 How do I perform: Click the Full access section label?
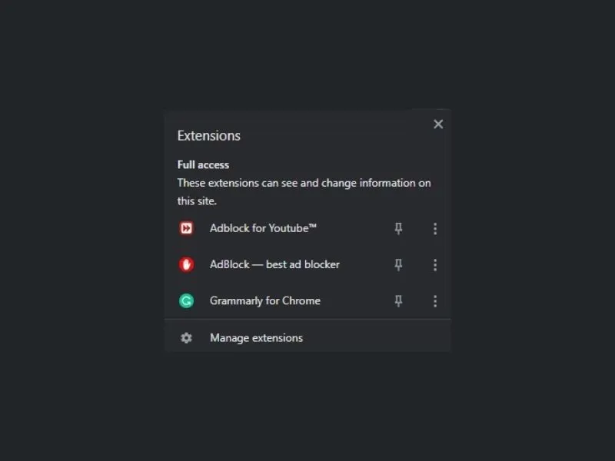203,164
